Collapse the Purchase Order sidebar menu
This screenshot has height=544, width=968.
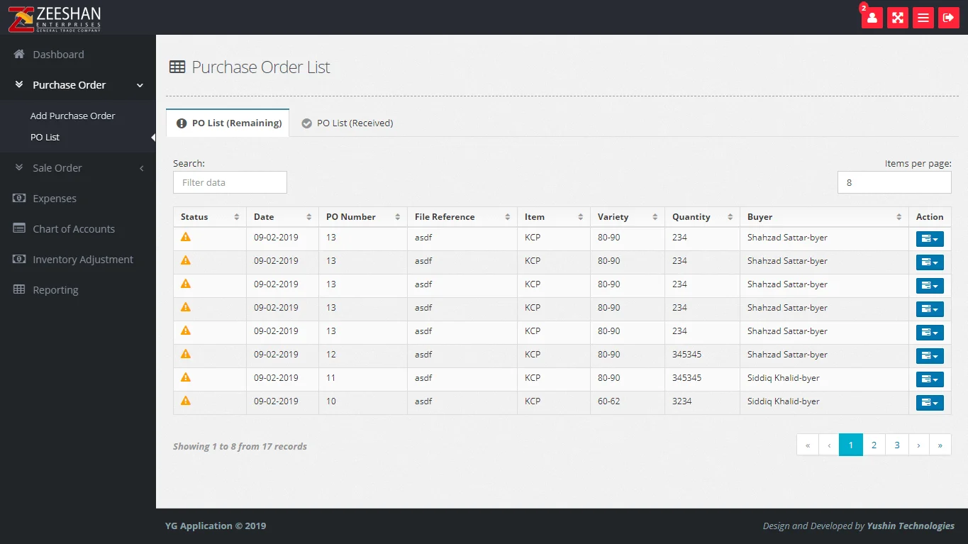[x=78, y=85]
